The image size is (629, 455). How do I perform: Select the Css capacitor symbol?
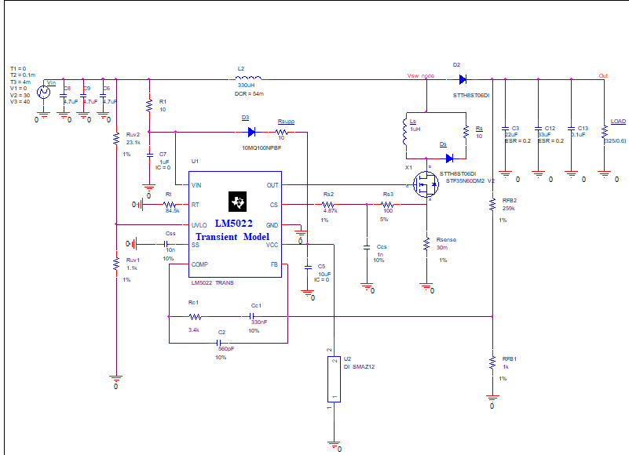(166, 244)
